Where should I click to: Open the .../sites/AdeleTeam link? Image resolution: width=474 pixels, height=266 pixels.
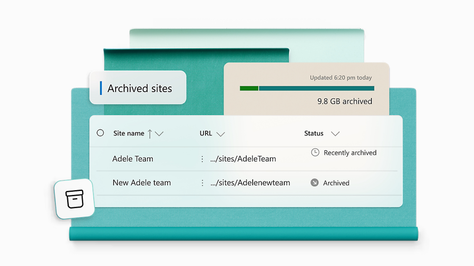coord(243,159)
